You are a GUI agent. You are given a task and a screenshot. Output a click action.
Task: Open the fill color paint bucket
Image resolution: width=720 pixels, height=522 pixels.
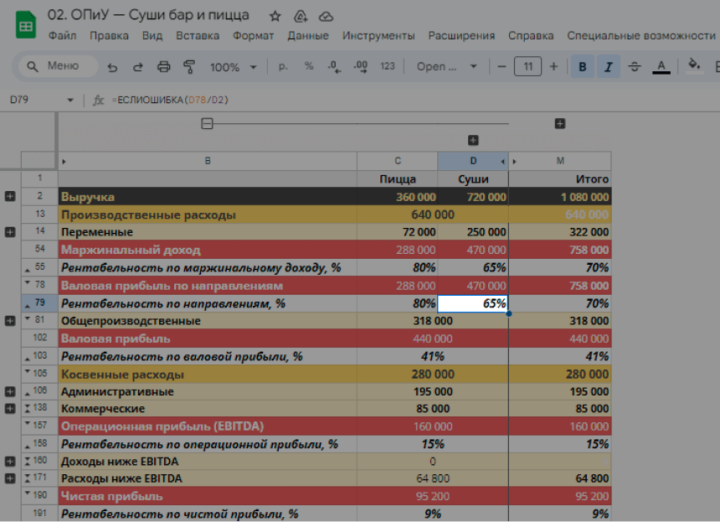(693, 65)
